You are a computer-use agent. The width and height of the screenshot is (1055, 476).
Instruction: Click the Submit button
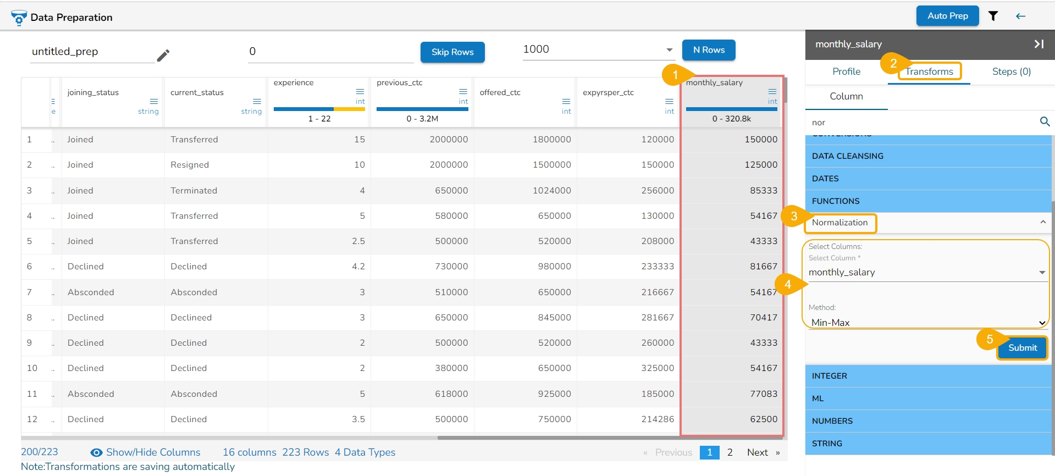(1022, 348)
